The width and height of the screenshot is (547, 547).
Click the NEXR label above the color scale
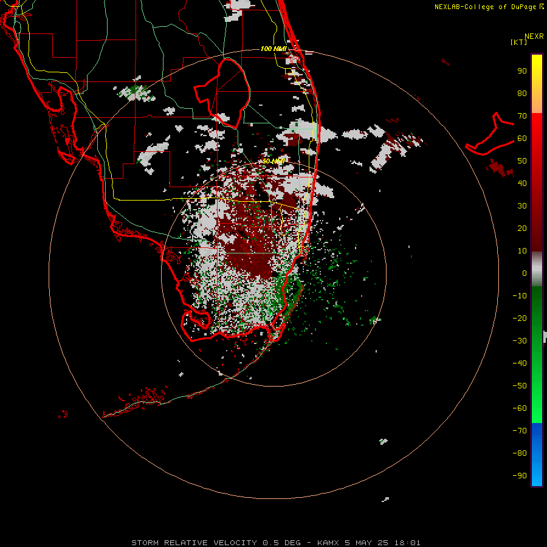[x=534, y=36]
